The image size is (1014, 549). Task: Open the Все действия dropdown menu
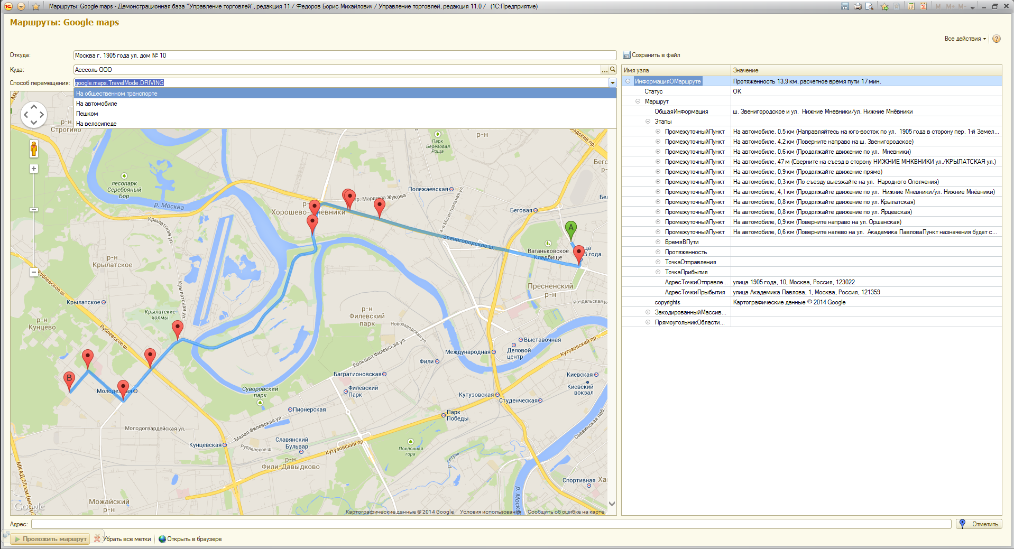pyautogui.click(x=965, y=39)
